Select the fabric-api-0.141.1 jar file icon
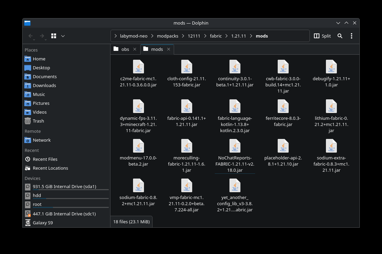This screenshot has width=382, height=254. (x=186, y=107)
